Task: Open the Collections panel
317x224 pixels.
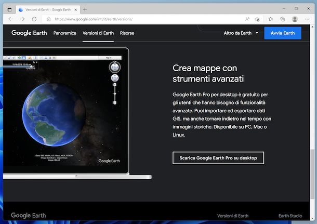Action: [x=282, y=19]
